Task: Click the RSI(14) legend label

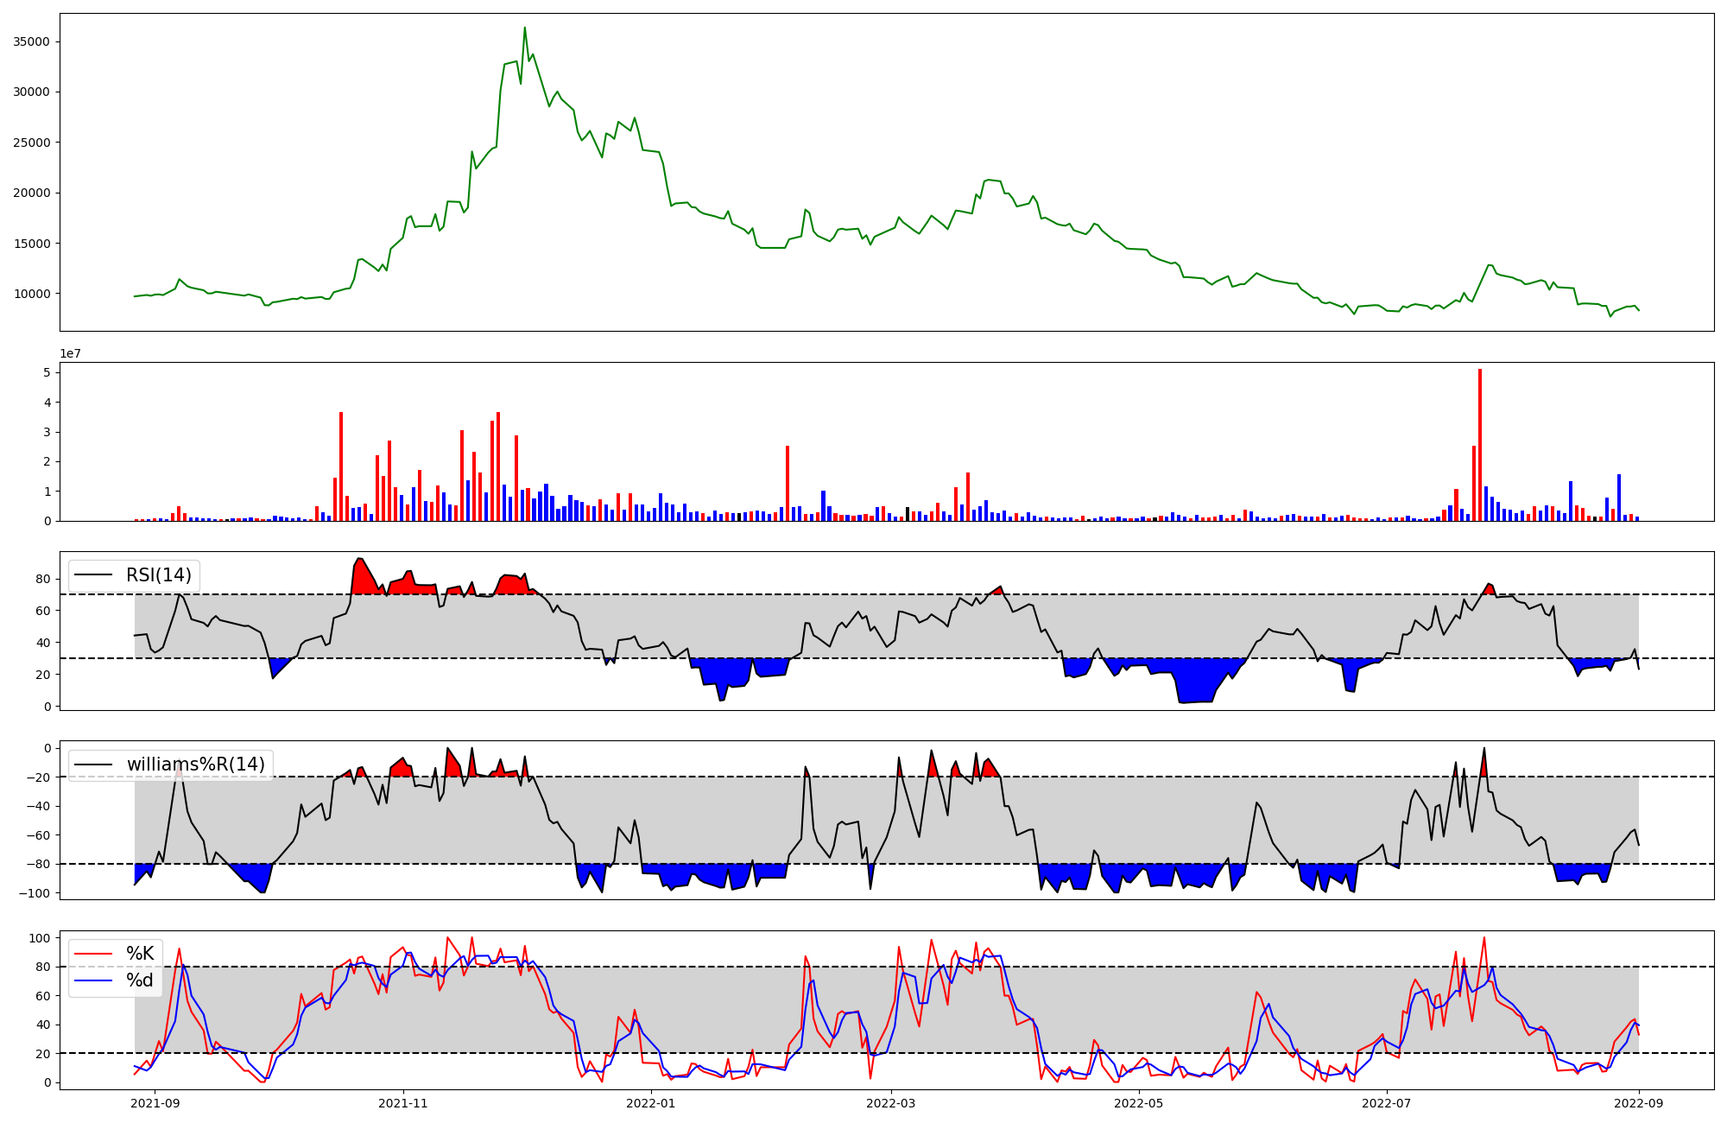Action: tap(159, 575)
